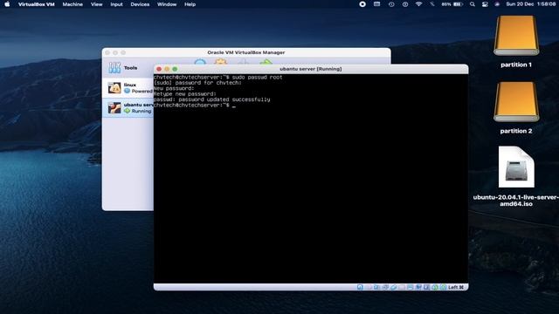The image size is (559, 314).
Task: Click the Oracle VM VirtualBox Manager title bar
Action: click(x=246, y=52)
